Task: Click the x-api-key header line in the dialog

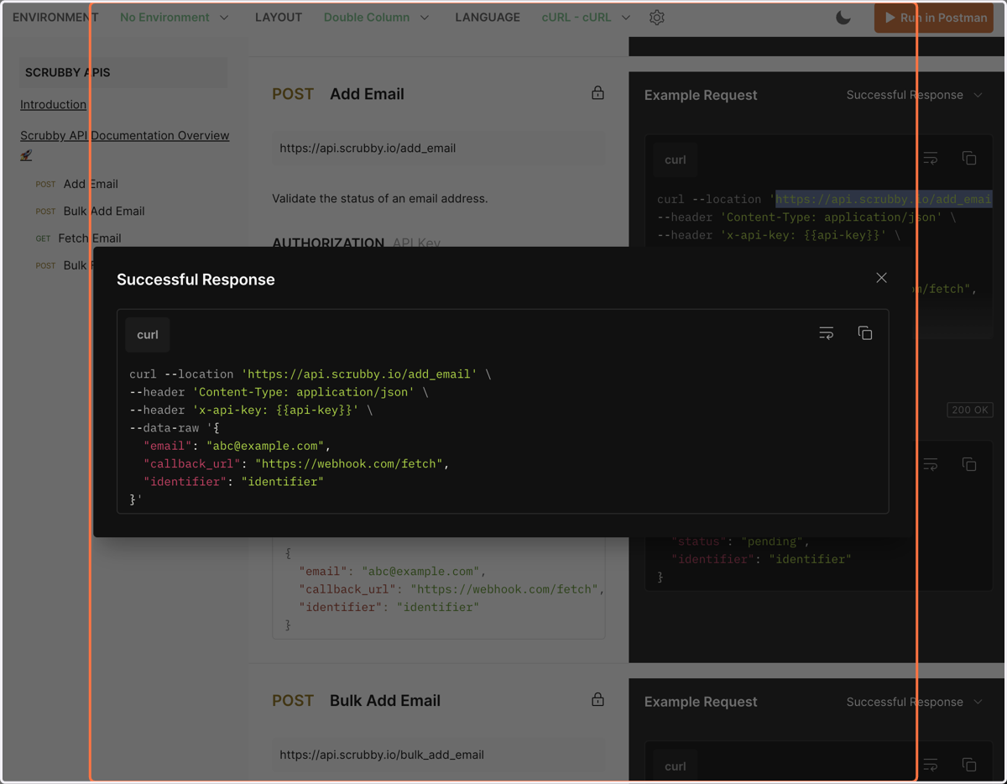Action: 251,410
